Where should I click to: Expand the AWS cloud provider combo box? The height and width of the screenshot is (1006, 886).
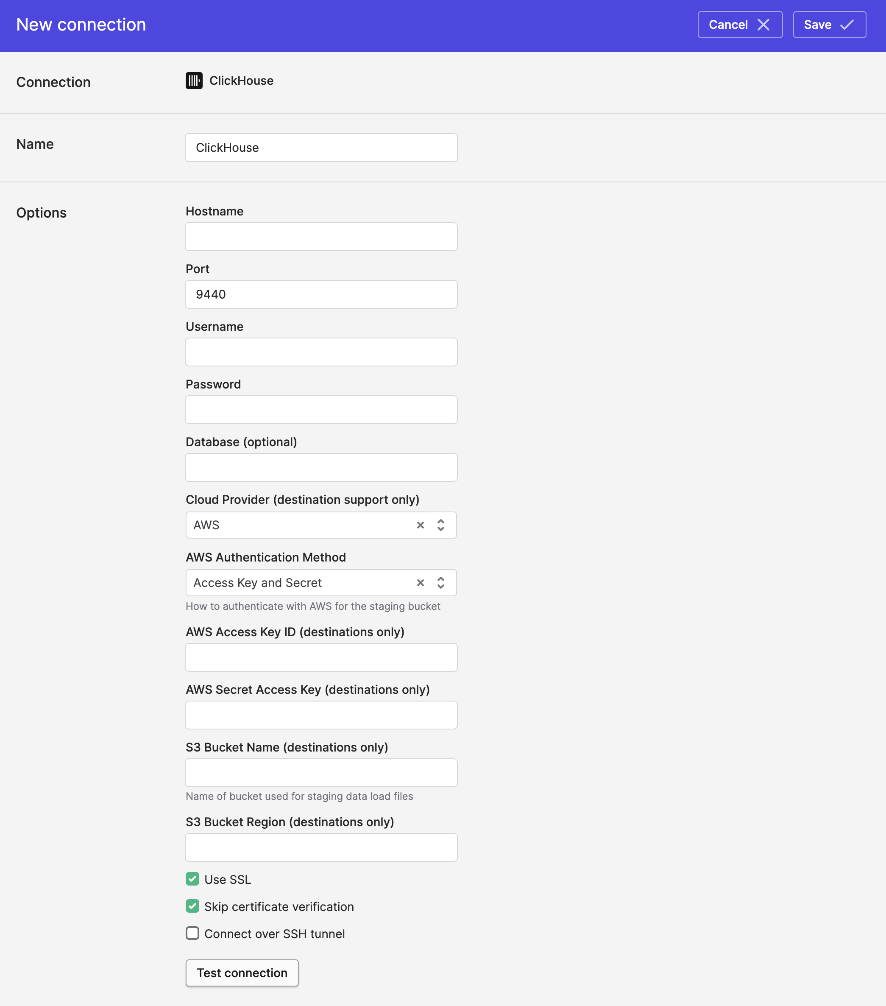point(321,525)
